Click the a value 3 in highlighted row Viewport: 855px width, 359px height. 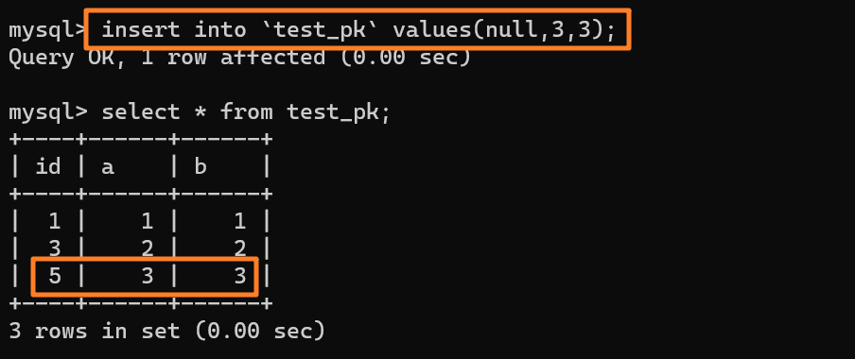148,276
